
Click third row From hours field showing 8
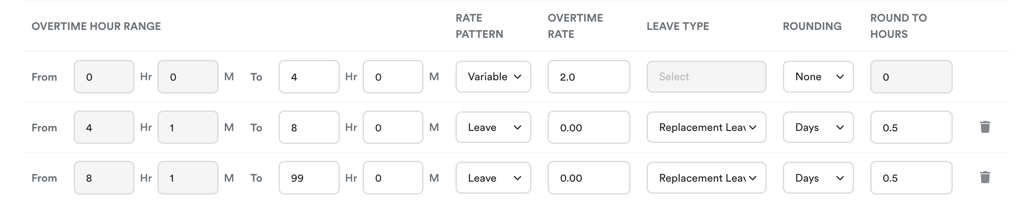(x=104, y=178)
